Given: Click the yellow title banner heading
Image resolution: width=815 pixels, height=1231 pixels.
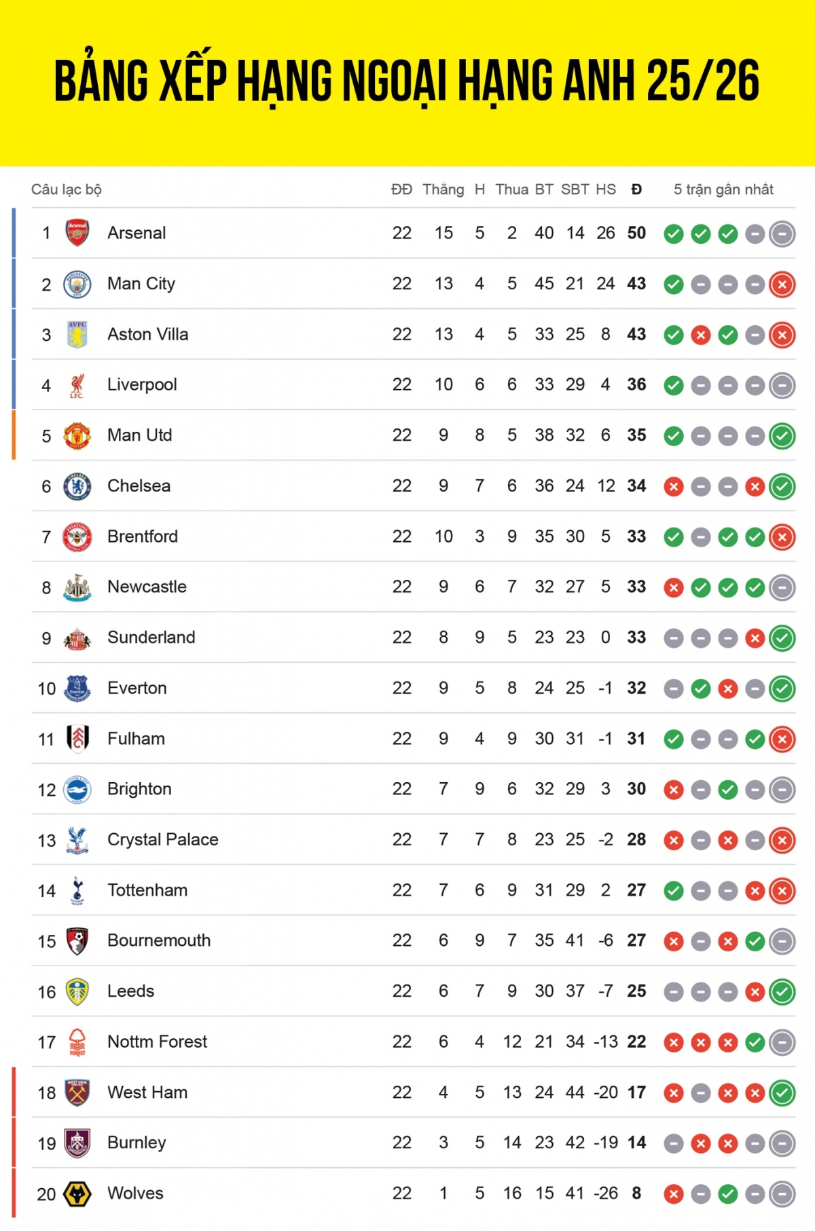Looking at the screenshot, I should point(407,81).
